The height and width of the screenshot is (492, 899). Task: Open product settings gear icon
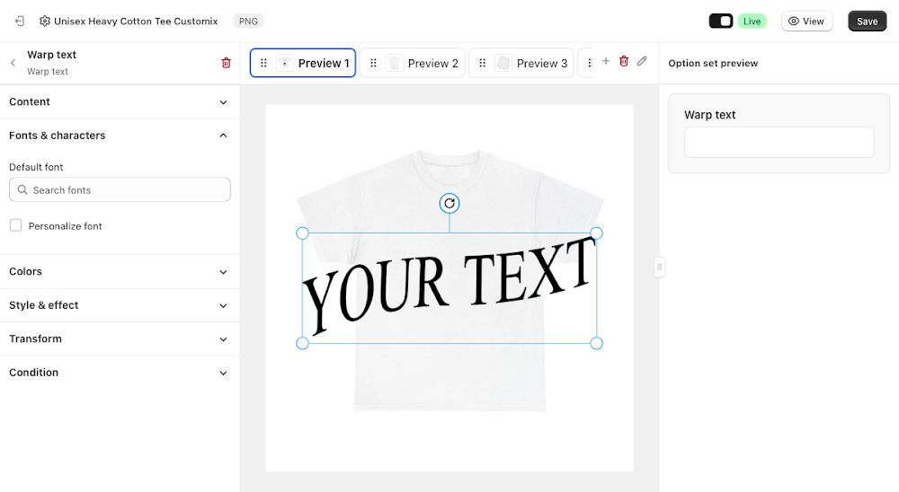tap(45, 22)
